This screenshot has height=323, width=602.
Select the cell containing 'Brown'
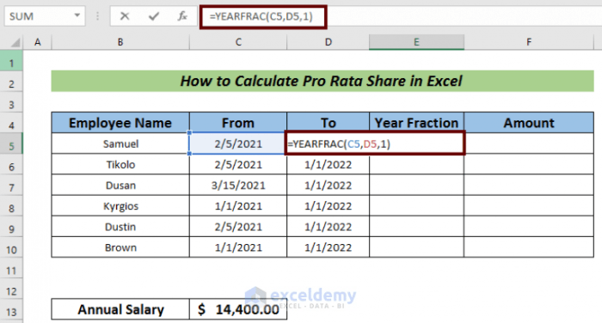coord(120,247)
